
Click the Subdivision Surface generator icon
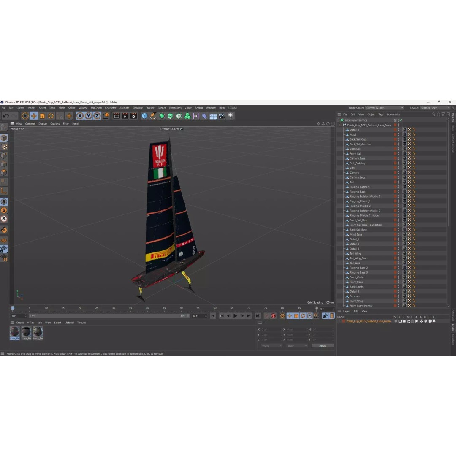point(162,116)
